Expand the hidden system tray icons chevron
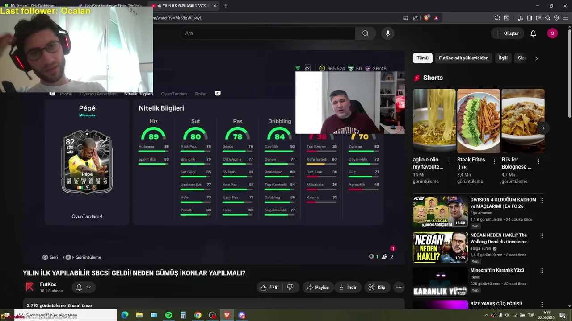The height and width of the screenshot is (321, 572). click(486, 315)
